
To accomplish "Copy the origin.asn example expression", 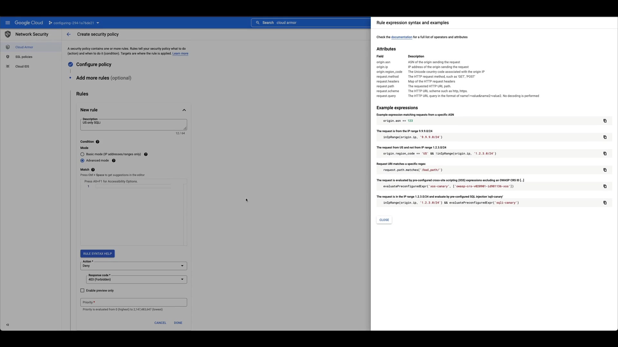I will pos(605,121).
